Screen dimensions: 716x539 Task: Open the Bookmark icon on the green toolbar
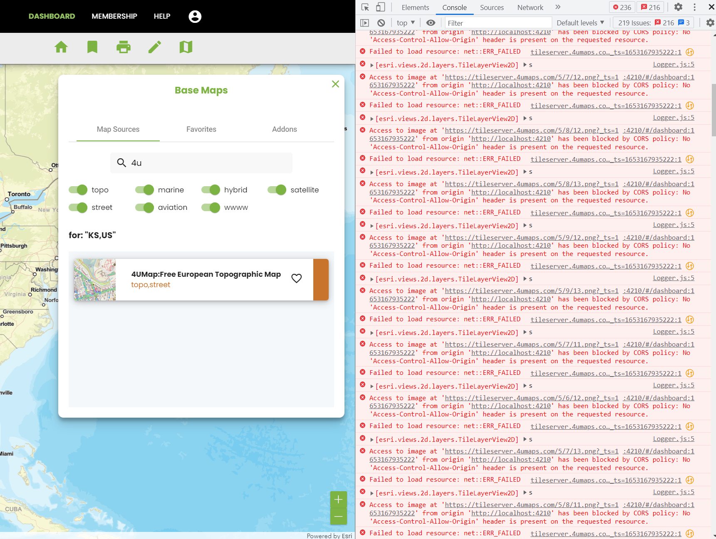tap(92, 47)
